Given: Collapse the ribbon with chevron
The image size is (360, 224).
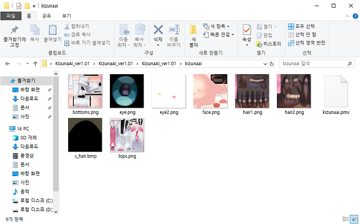Looking at the screenshot, I should pos(347,16).
